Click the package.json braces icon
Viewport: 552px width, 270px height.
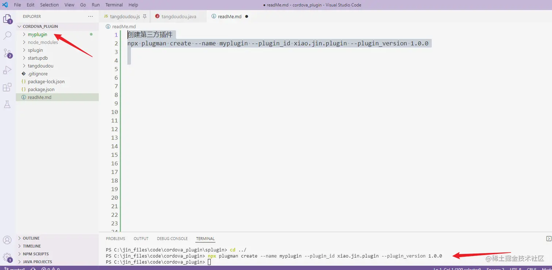pos(24,89)
